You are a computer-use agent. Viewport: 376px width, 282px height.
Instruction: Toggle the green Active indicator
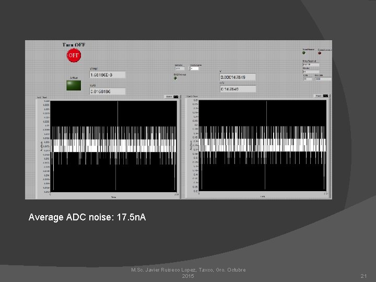(74, 85)
